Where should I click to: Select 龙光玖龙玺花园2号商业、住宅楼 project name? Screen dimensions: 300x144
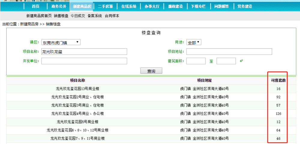point(77,97)
